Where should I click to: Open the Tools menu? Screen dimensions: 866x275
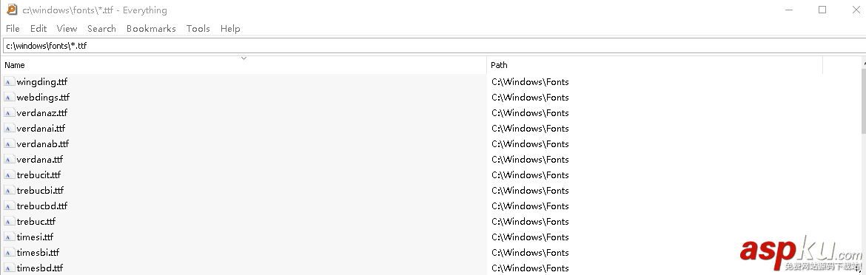point(198,29)
